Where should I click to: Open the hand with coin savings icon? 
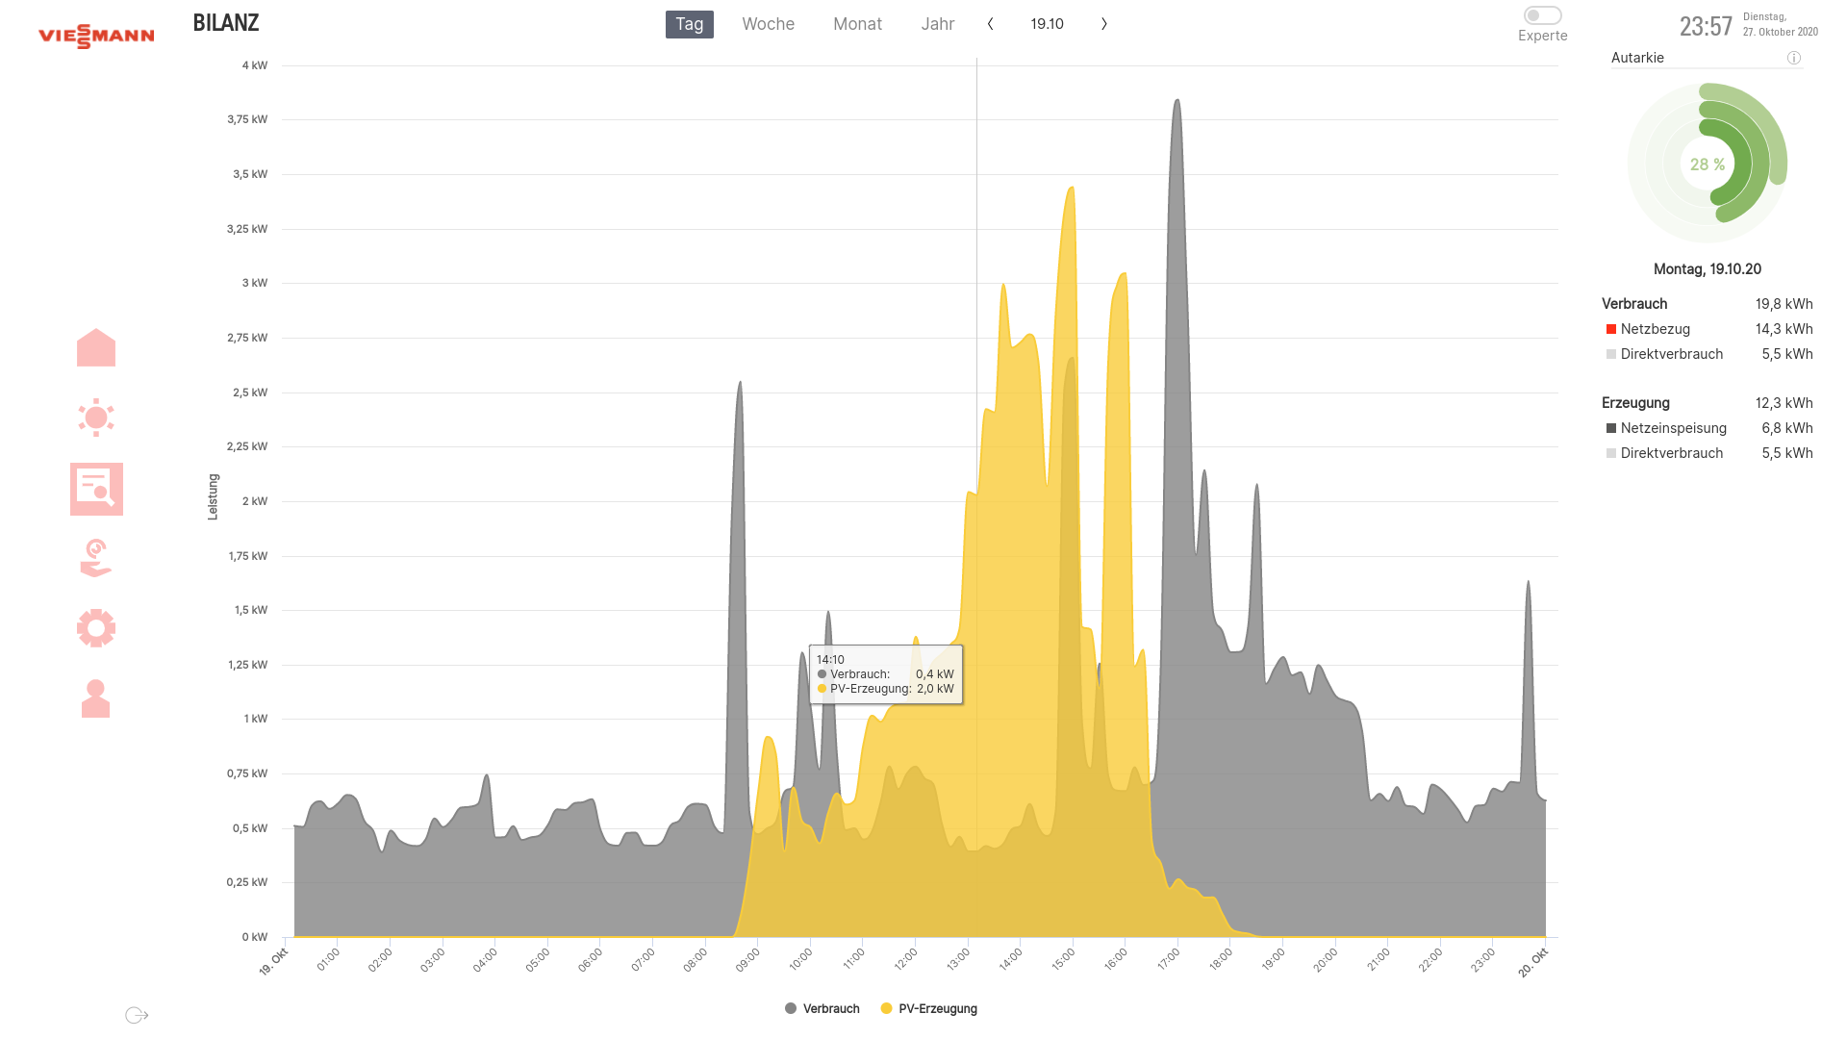tap(96, 558)
